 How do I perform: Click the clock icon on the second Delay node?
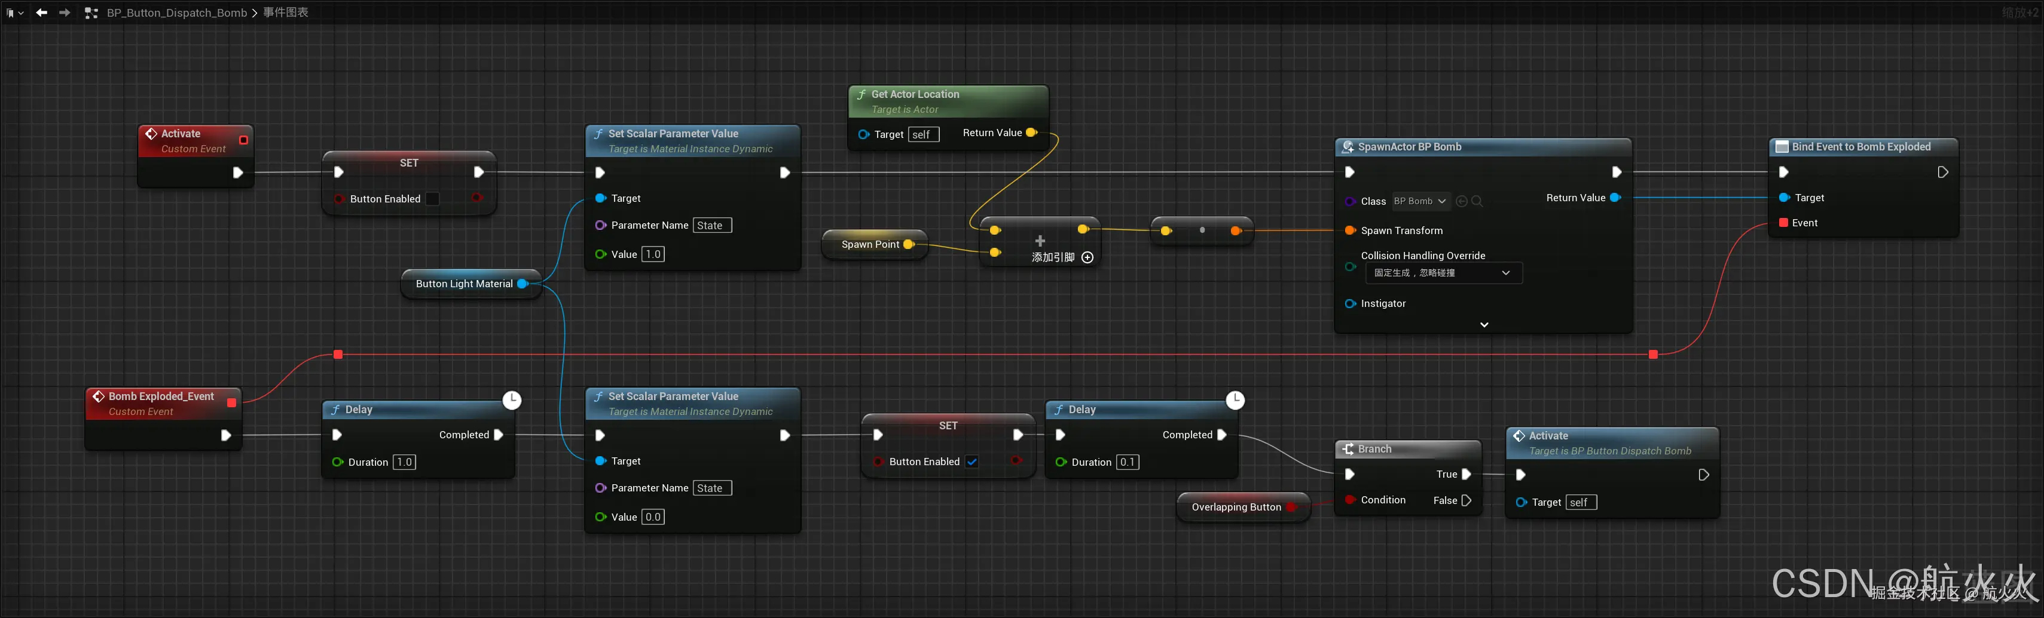pos(1236,401)
